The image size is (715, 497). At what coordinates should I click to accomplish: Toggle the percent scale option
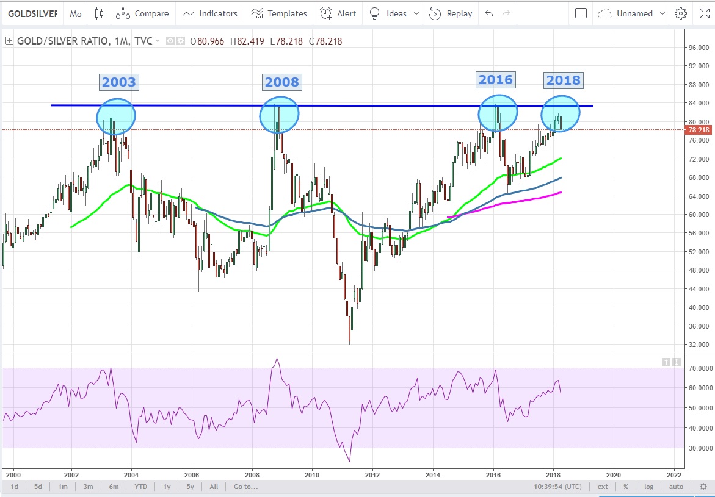point(626,487)
